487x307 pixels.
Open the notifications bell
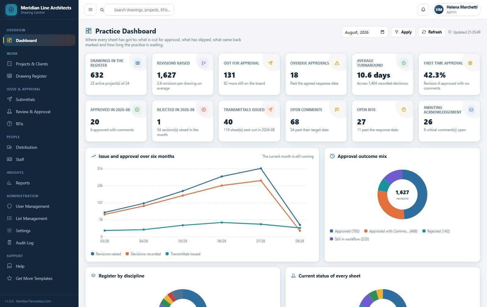[423, 10]
